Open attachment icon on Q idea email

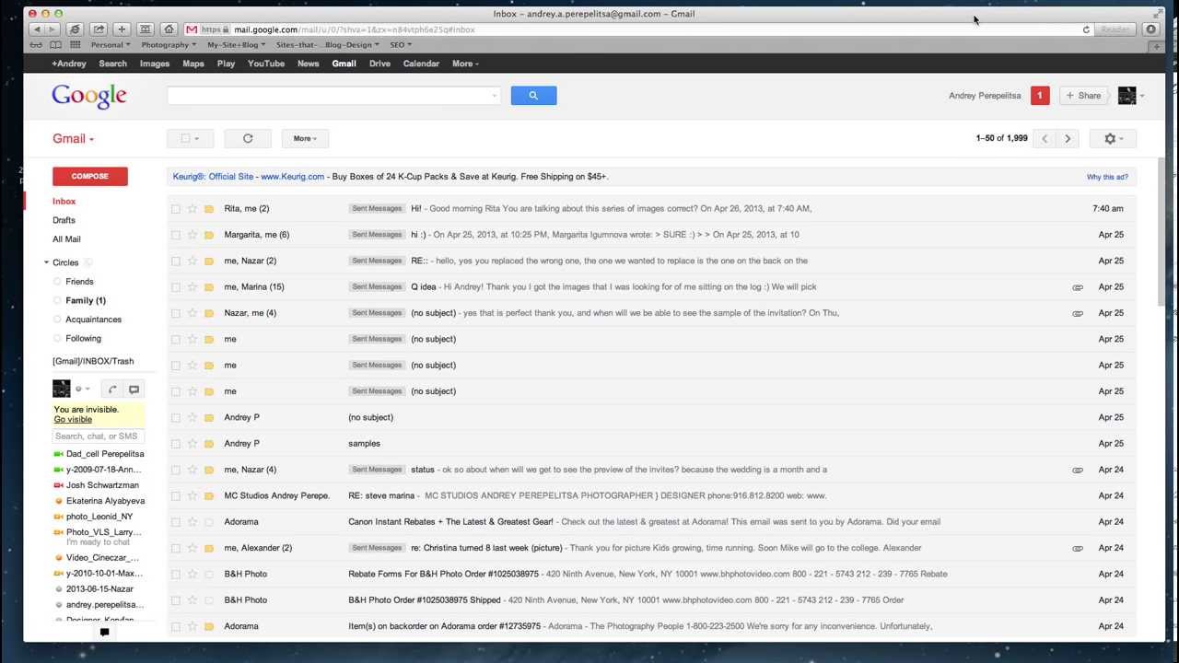tap(1077, 287)
